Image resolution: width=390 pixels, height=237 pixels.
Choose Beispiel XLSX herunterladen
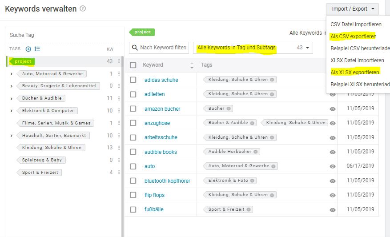click(360, 84)
